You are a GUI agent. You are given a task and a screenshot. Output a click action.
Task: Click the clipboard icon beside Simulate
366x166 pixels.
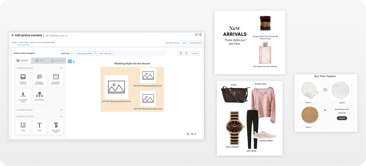click(181, 53)
